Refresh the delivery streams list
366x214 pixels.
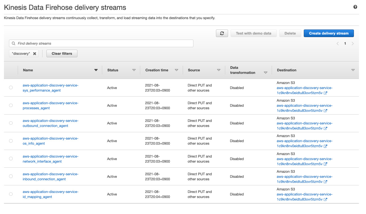(x=222, y=33)
